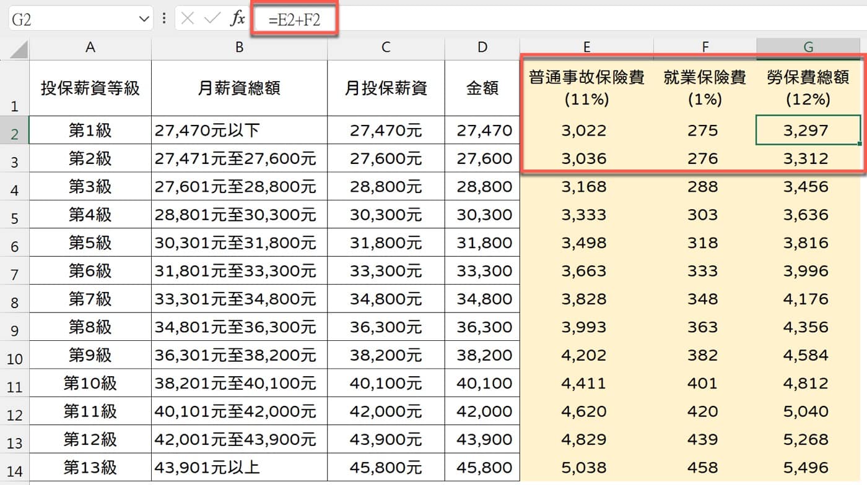Click the Enter checkmark icon in formula bar
This screenshot has width=867, height=485.
212,19
